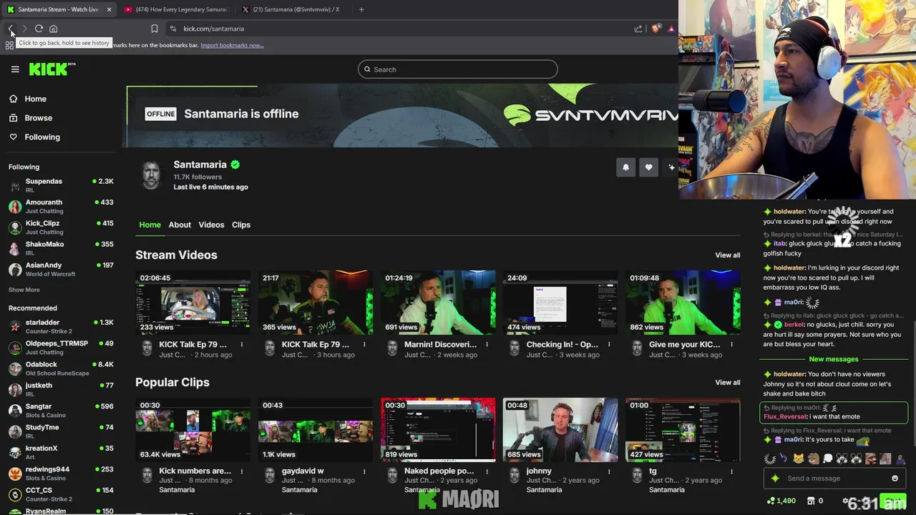The height and width of the screenshot is (515, 916).
Task: Click the Send a message chat input
Action: 834,479
